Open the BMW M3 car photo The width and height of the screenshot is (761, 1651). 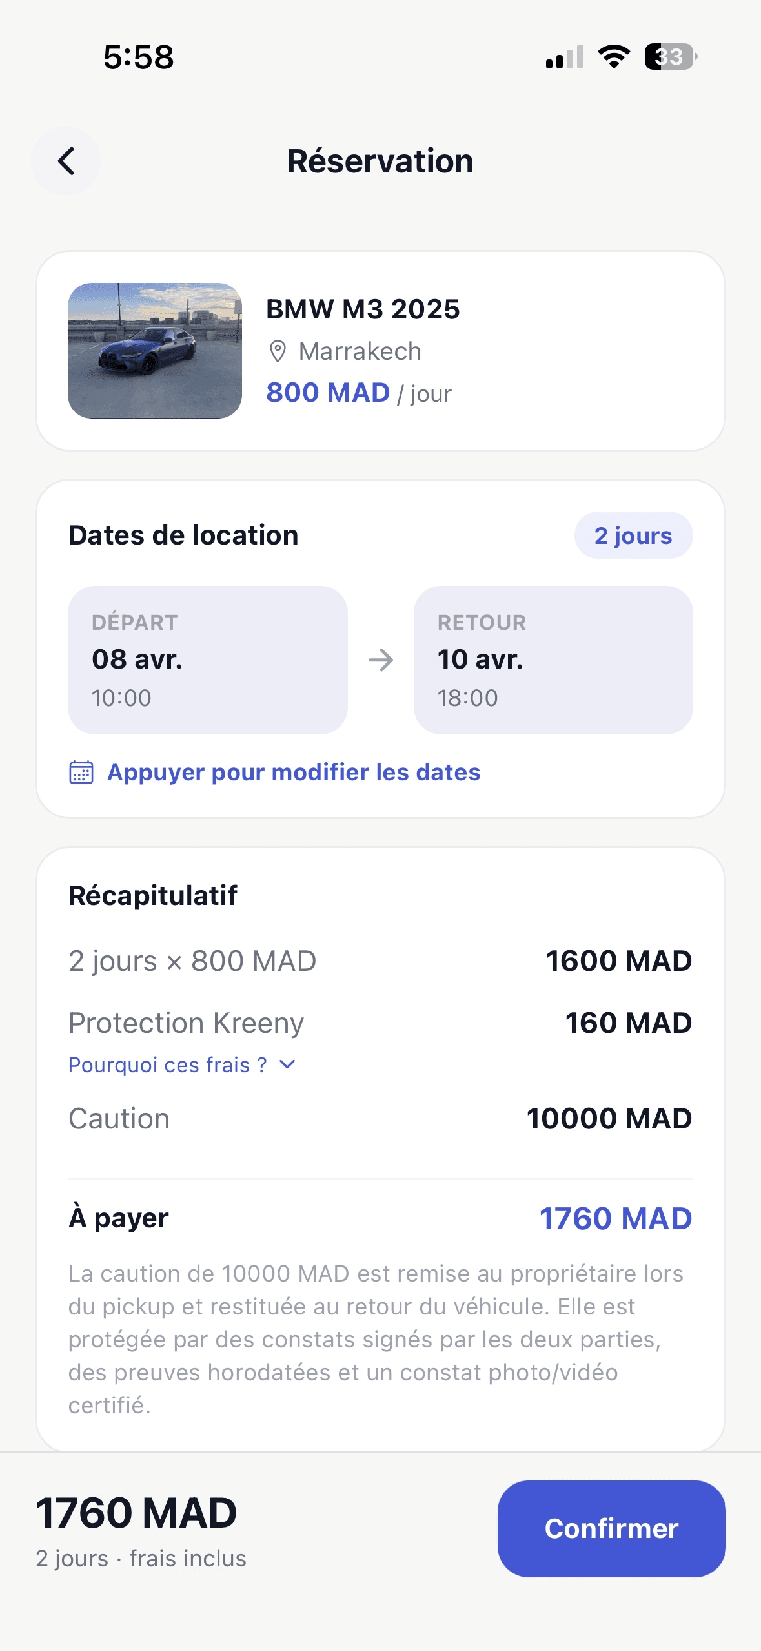pos(155,351)
